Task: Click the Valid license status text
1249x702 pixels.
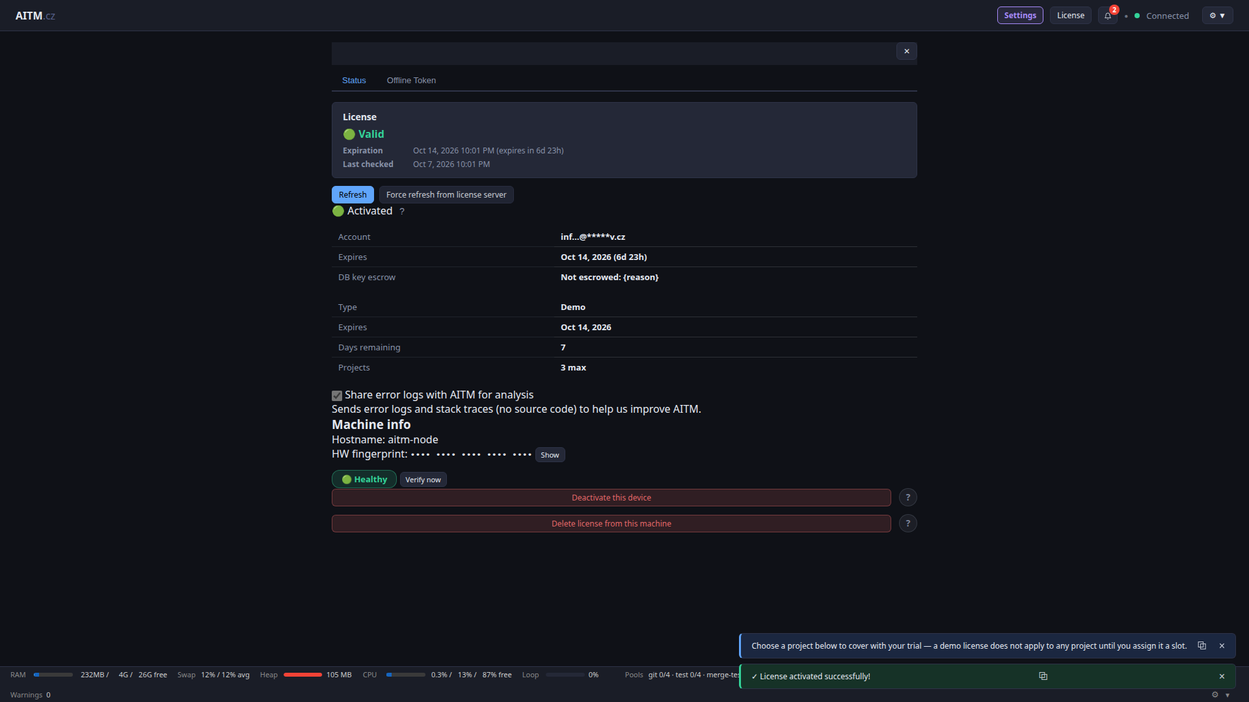Action: [371, 134]
